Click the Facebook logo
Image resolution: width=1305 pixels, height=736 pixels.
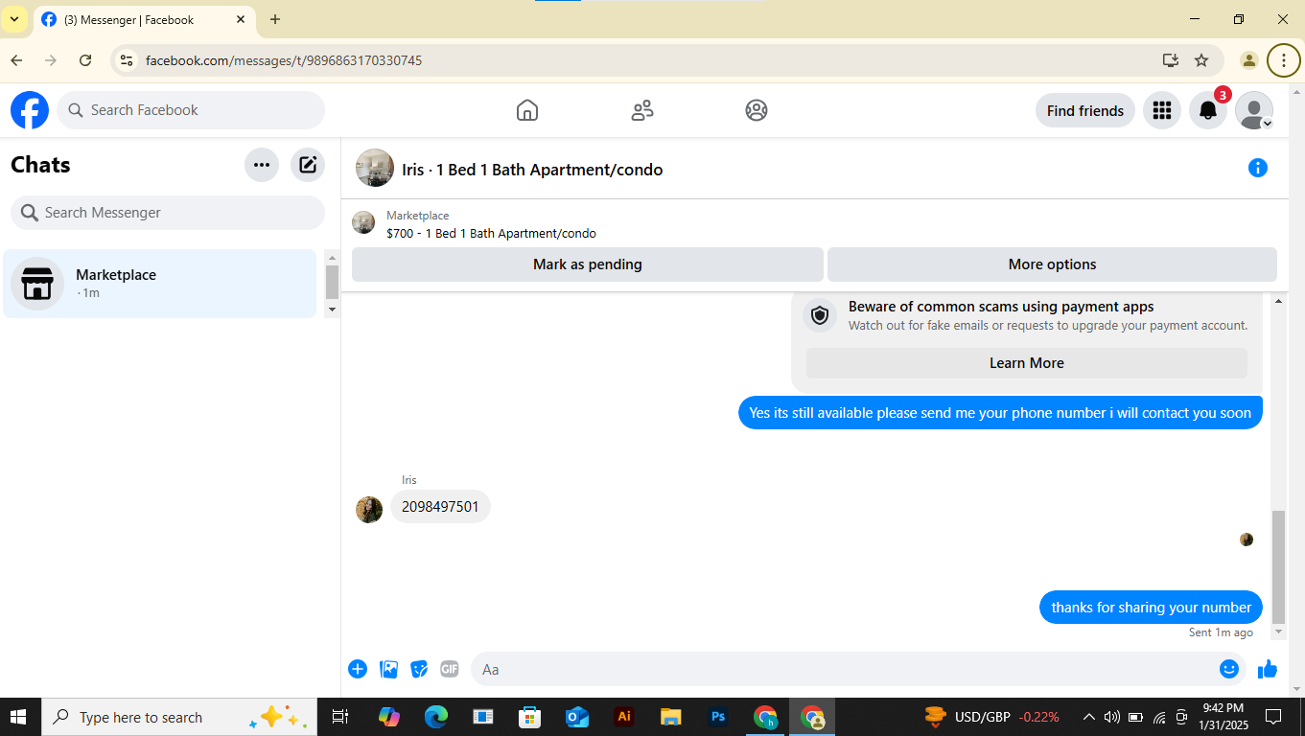point(30,110)
